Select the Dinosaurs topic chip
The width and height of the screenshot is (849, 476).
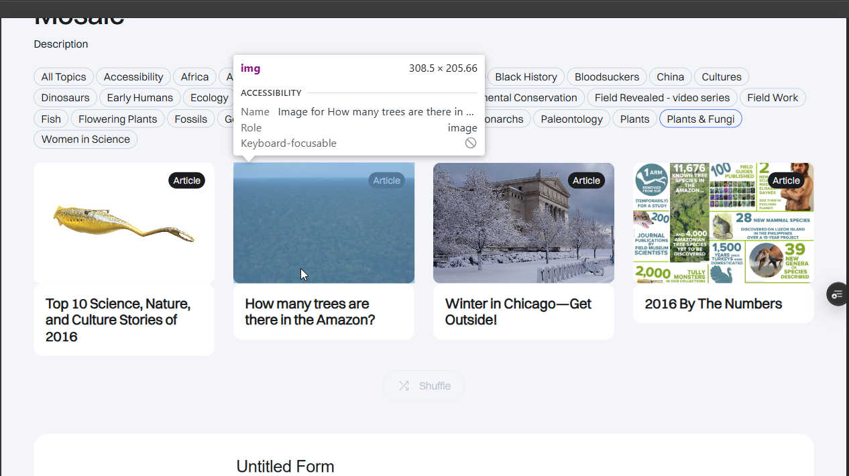pos(66,98)
